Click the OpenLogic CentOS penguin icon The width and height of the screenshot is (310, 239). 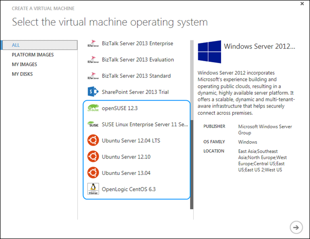pyautogui.click(x=93, y=189)
